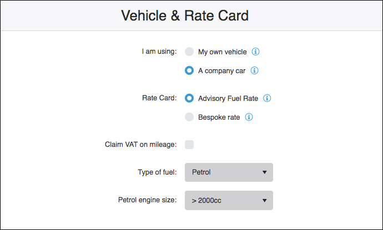
Task: Show info for Advisory Fuel Rate
Action: (267, 98)
